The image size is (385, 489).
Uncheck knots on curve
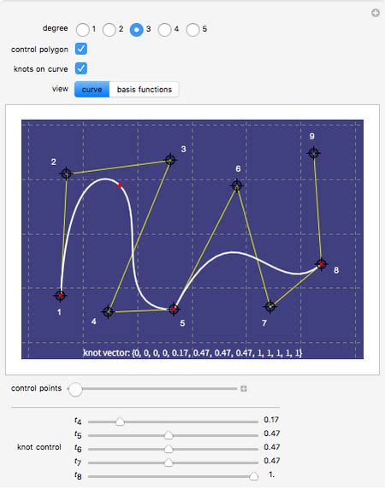click(81, 68)
